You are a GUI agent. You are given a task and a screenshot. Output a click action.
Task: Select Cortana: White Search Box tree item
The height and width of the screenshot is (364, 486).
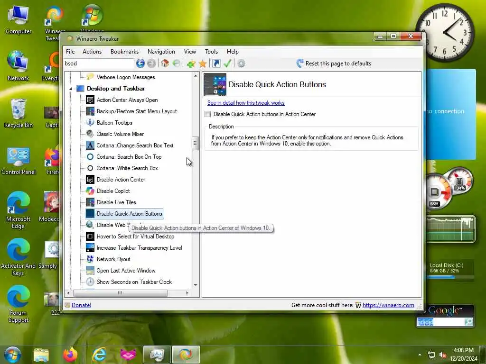(x=127, y=168)
